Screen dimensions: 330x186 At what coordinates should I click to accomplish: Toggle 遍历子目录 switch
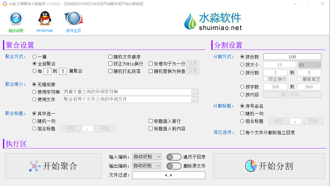[174, 157]
